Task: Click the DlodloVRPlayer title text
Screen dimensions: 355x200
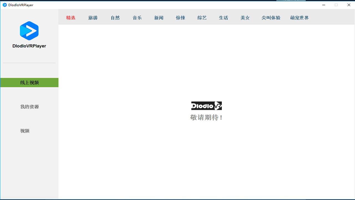Action: (x=29, y=46)
